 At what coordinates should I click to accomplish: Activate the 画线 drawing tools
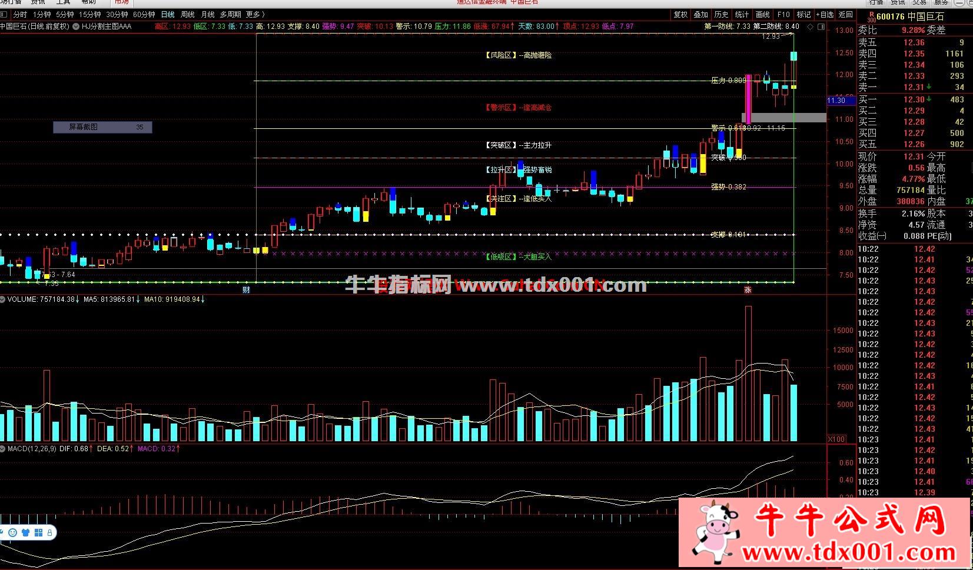click(763, 15)
